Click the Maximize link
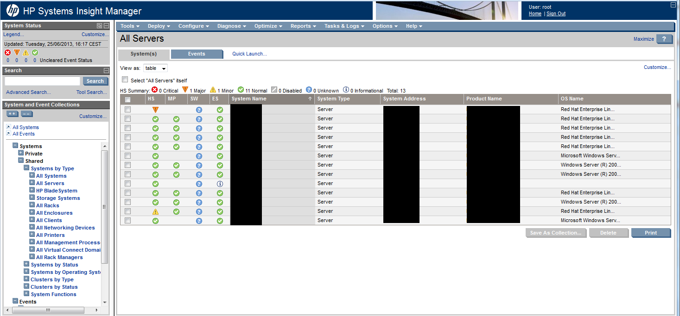The width and height of the screenshot is (680, 316). pos(644,39)
